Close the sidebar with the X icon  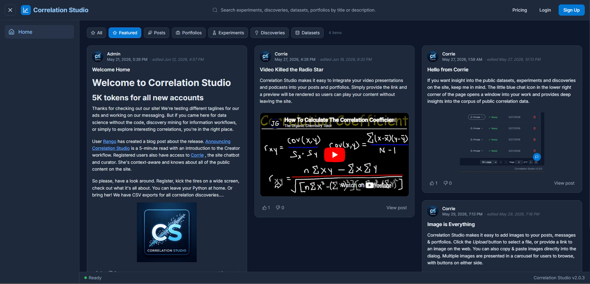tap(10, 10)
